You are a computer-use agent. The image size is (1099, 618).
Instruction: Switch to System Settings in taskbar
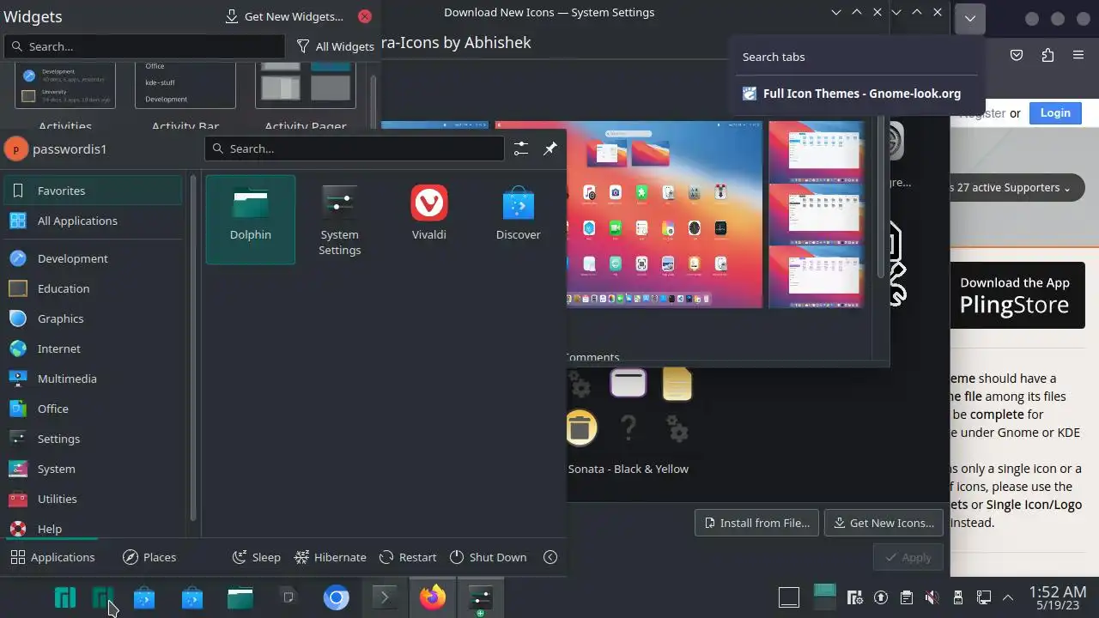pyautogui.click(x=481, y=597)
